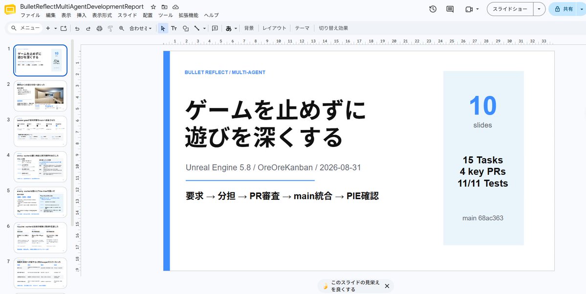
Task: Open the video call dropdown arrow
Action: coord(477,9)
